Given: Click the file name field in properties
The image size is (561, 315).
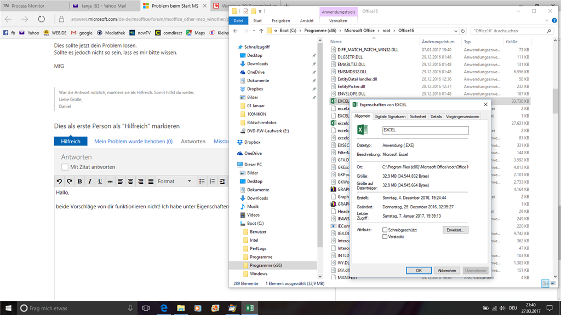Looking at the screenshot, I should (425, 130).
